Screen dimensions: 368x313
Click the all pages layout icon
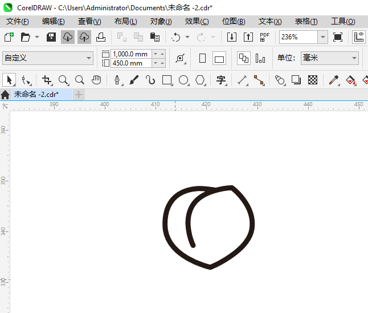point(244,58)
